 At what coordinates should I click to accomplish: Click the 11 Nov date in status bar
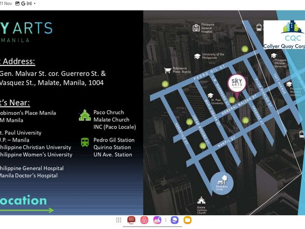pyautogui.click(x=6, y=3)
